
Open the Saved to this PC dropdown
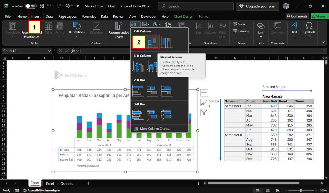pos(136,6)
